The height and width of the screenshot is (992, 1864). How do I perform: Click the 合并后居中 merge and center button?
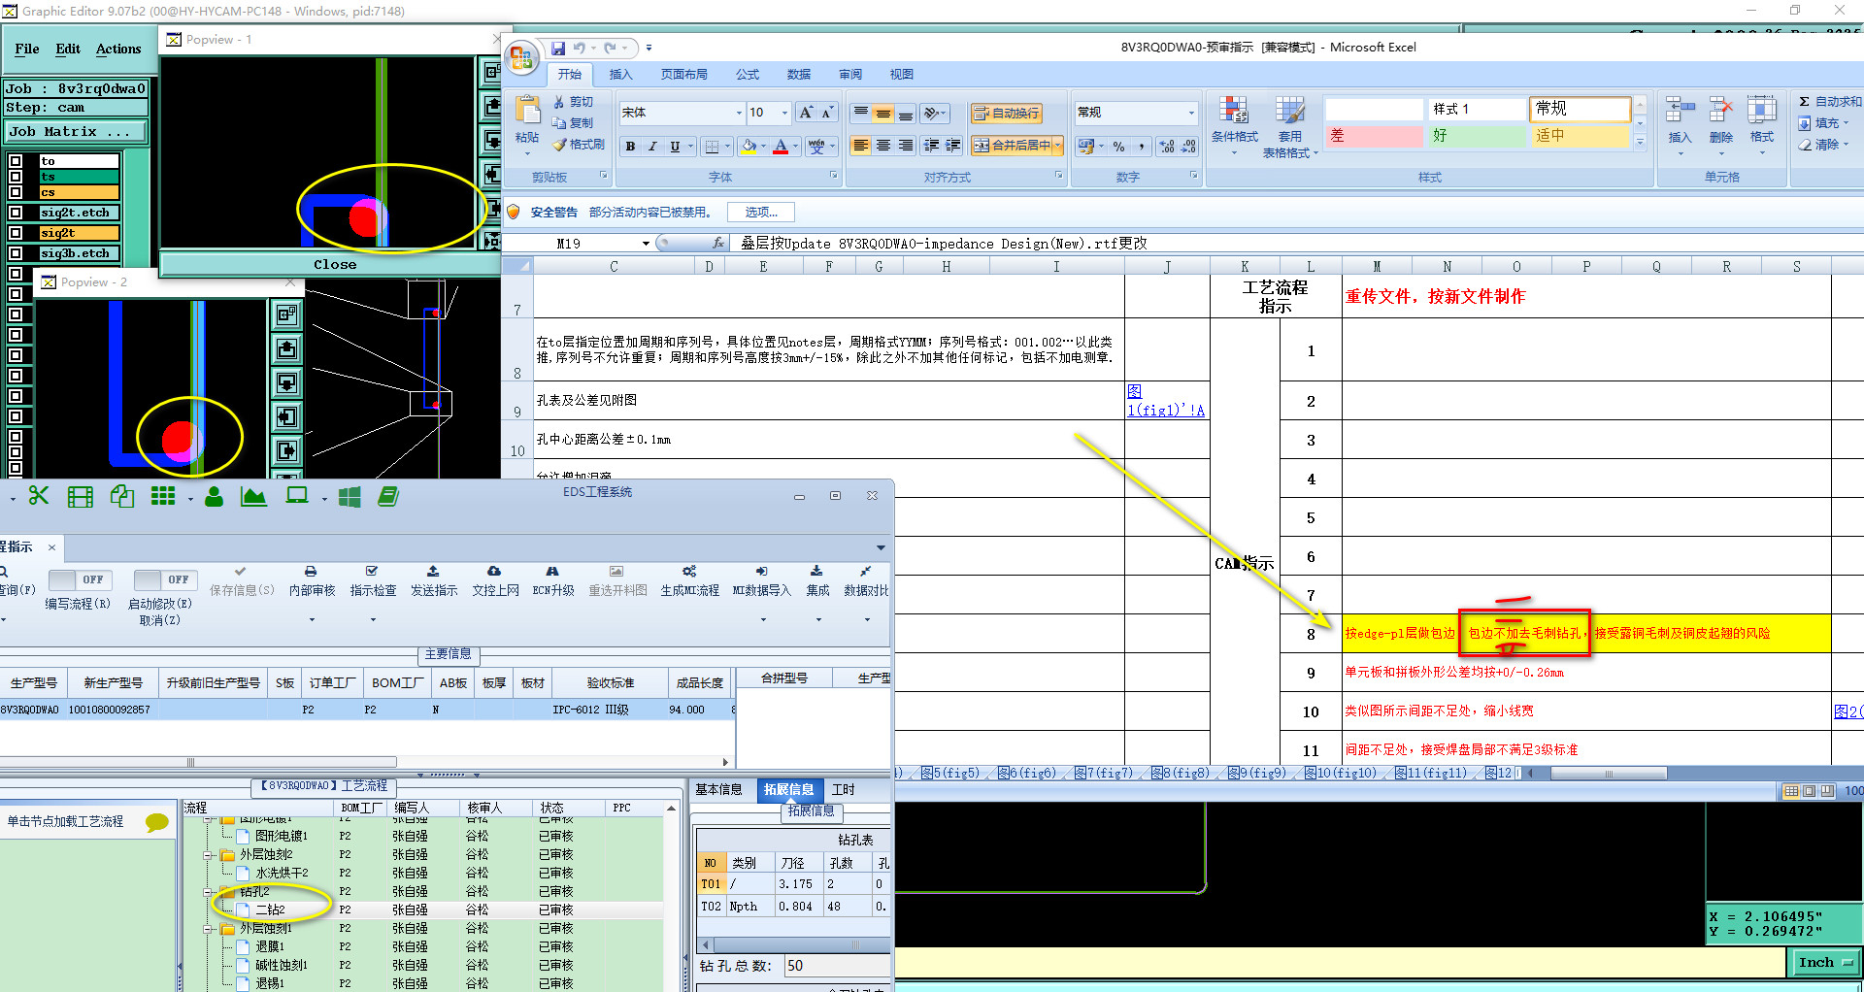coord(1017,146)
